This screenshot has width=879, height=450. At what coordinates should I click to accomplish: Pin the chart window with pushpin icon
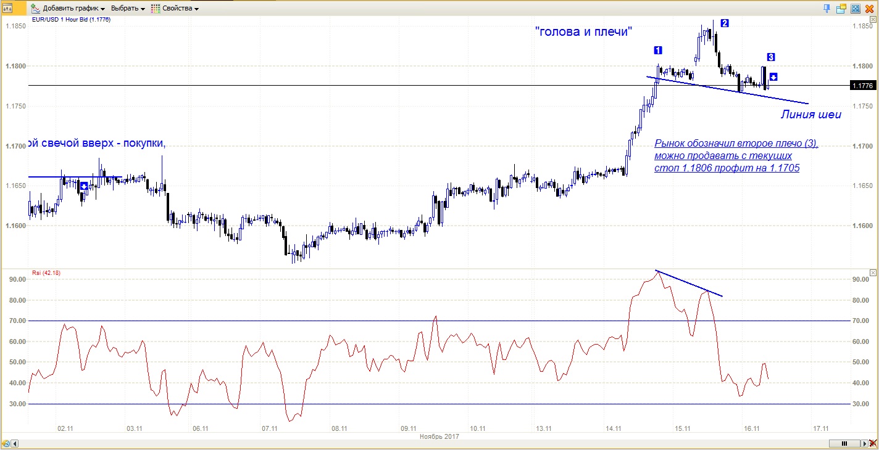(x=827, y=8)
